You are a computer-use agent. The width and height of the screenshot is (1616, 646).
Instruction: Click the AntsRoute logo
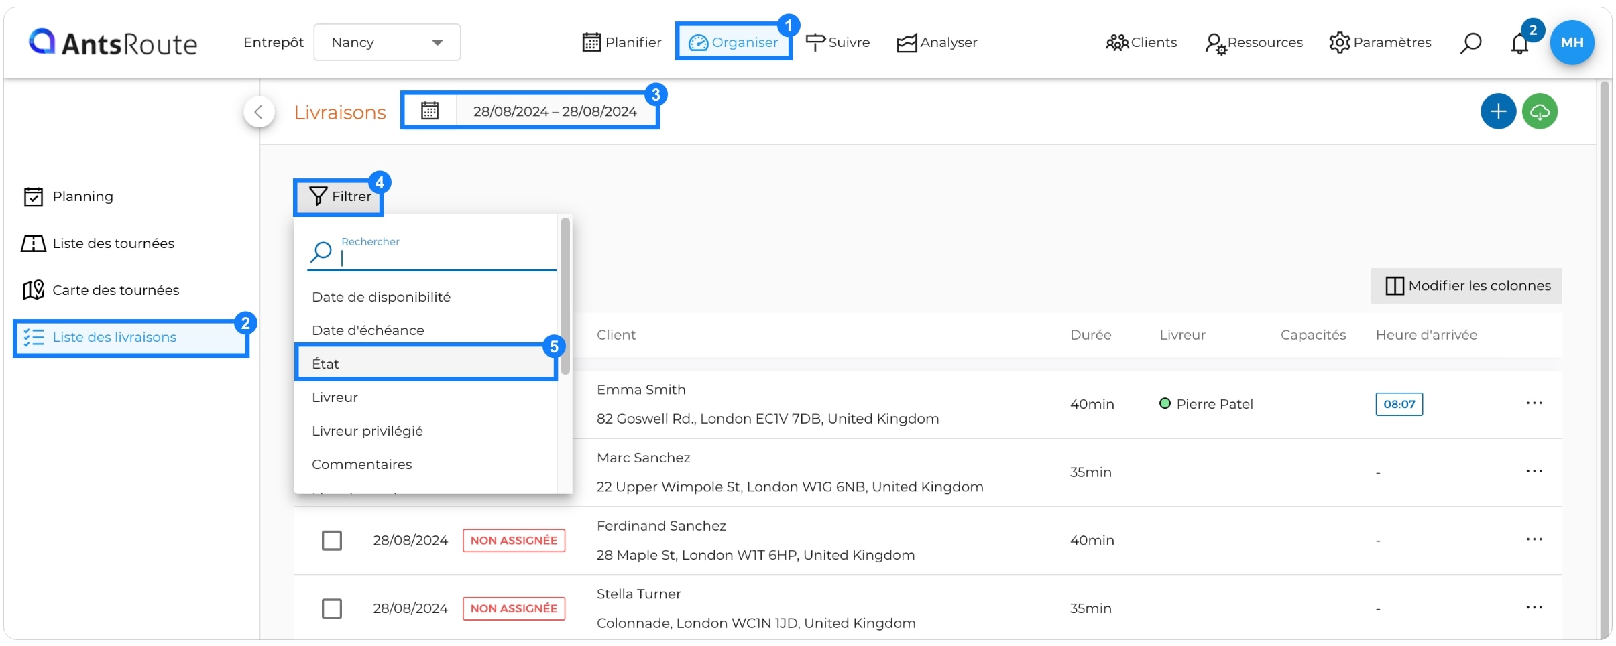(x=113, y=43)
